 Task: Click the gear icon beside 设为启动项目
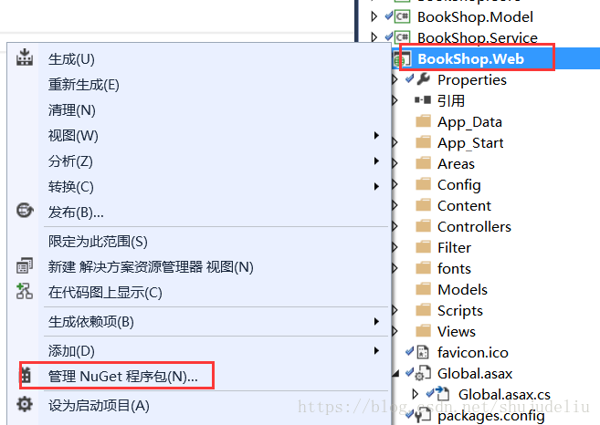tap(25, 404)
